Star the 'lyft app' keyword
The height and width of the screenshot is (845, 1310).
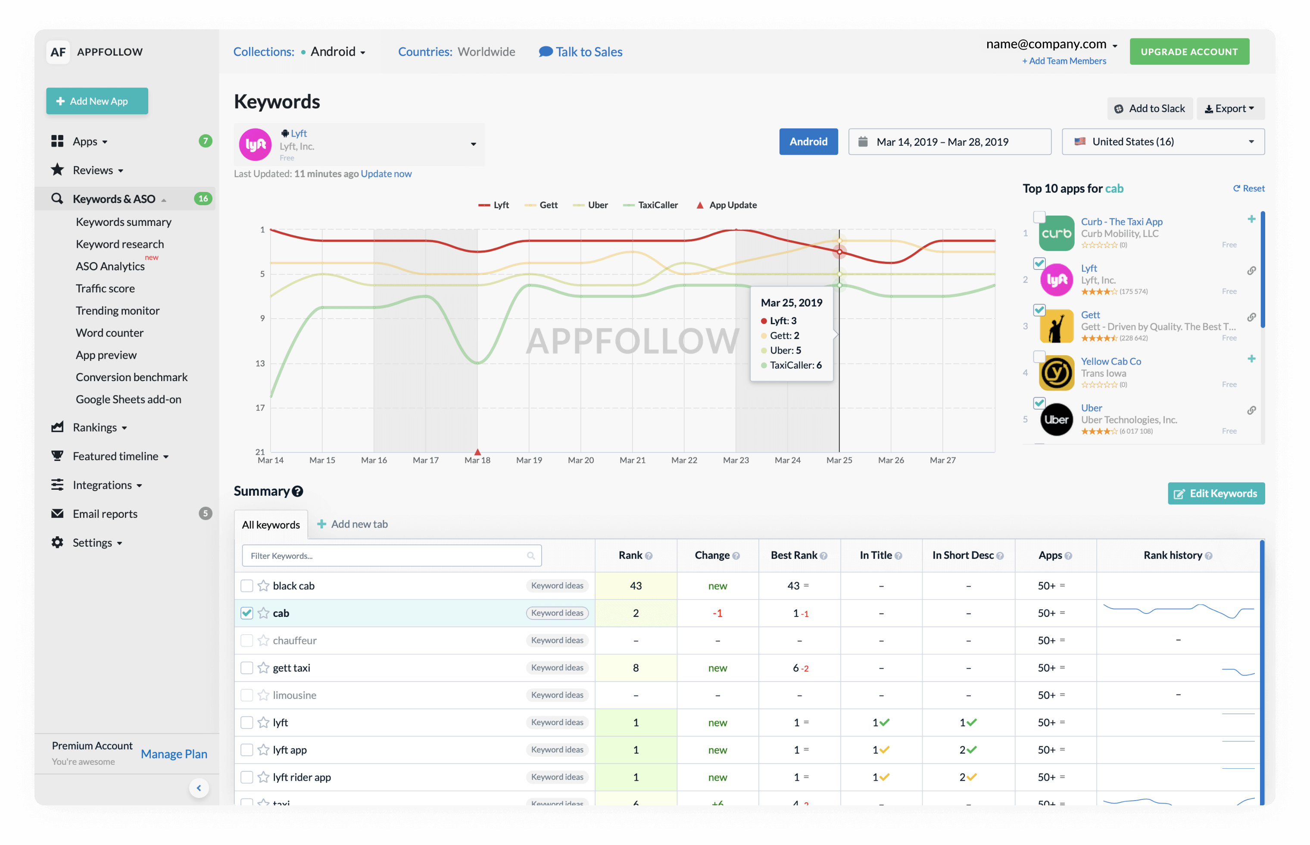(x=263, y=750)
